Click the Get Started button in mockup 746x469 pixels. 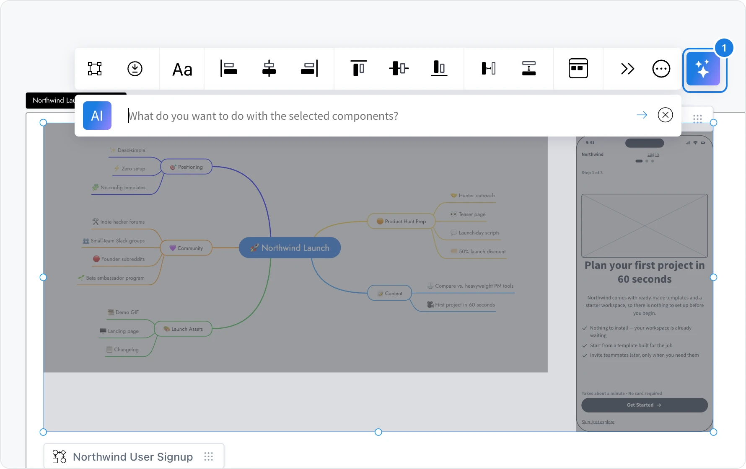[x=645, y=405]
